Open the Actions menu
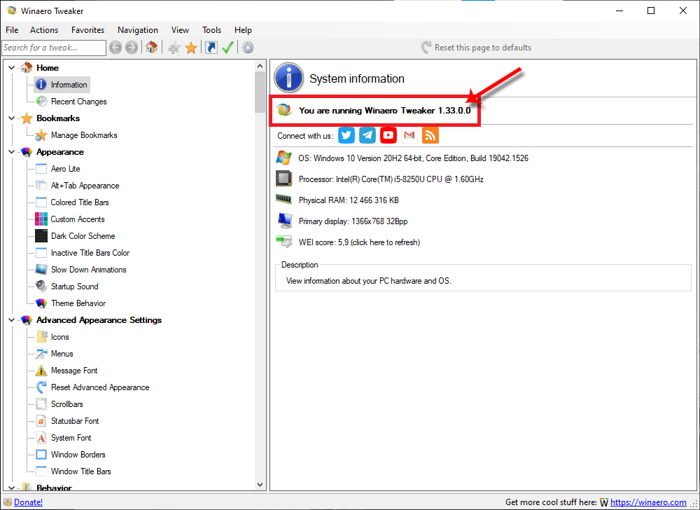700x510 pixels. tap(44, 30)
